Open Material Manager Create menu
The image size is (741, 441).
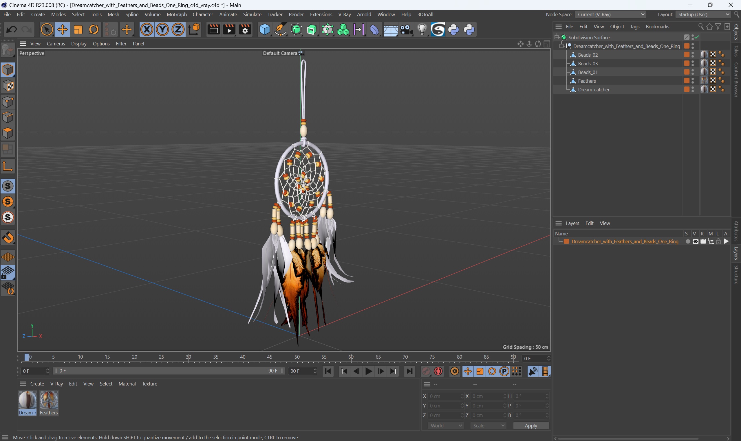[x=37, y=384]
